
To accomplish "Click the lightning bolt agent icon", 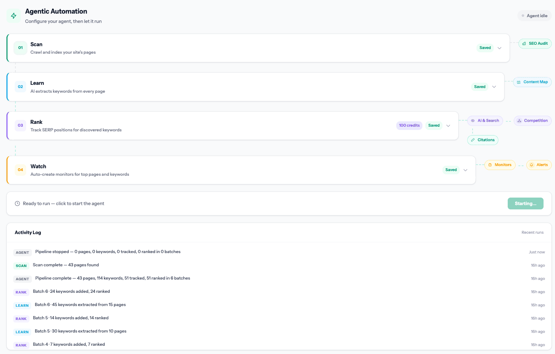I will pos(13,16).
